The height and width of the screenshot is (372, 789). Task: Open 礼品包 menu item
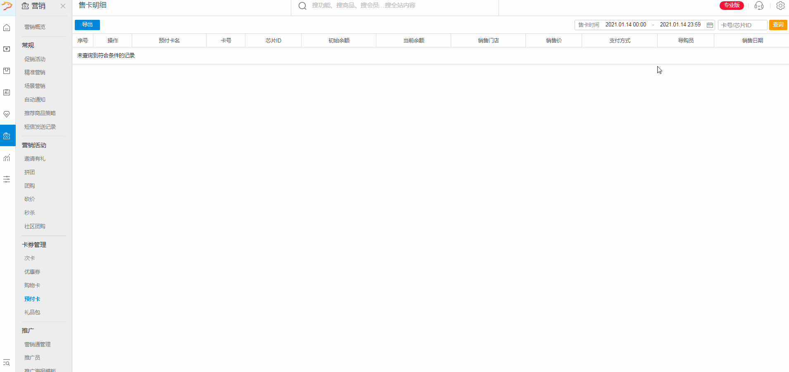32,312
